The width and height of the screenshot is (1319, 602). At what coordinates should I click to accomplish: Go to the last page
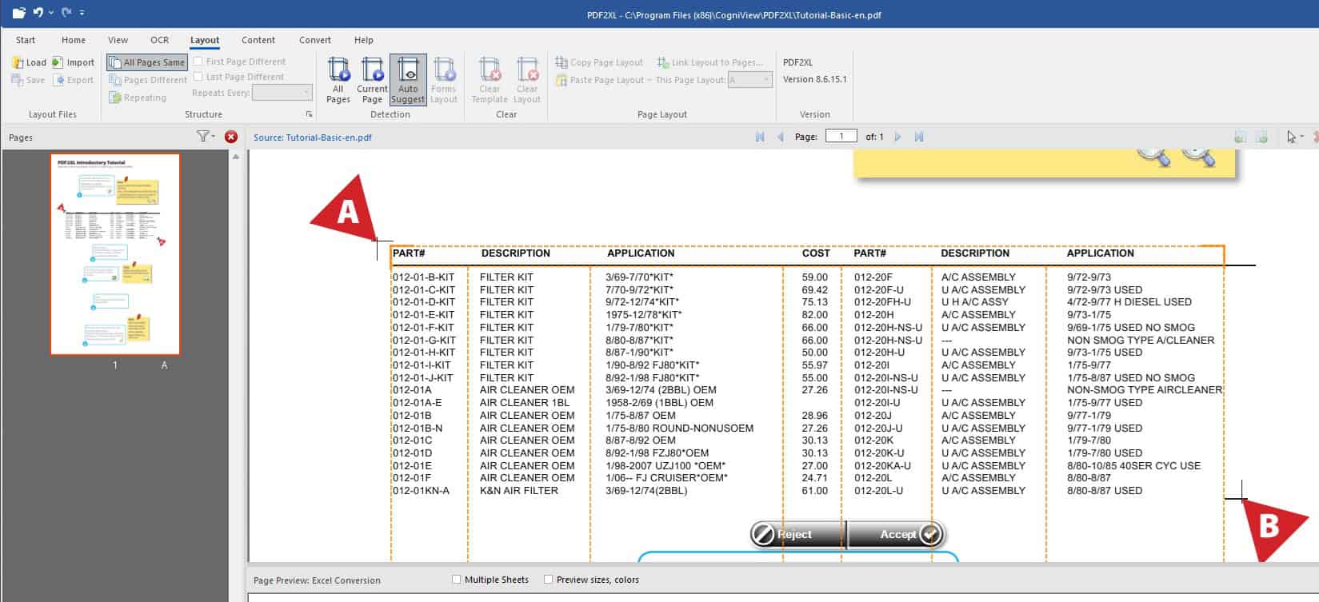919,137
